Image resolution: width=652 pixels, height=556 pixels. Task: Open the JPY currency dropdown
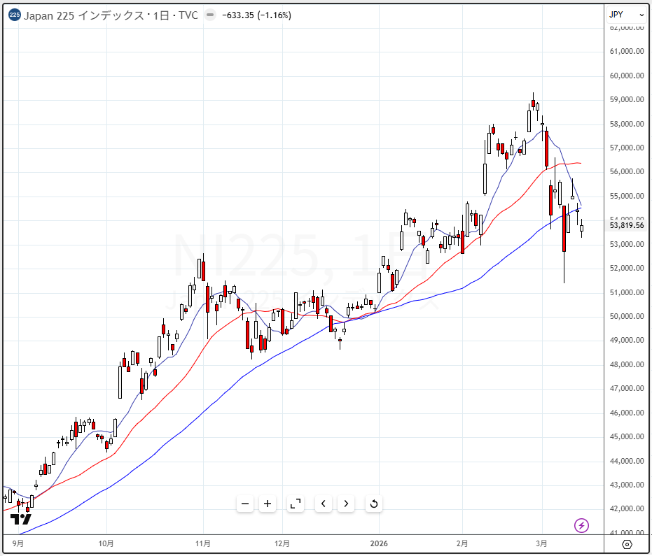[x=626, y=15]
